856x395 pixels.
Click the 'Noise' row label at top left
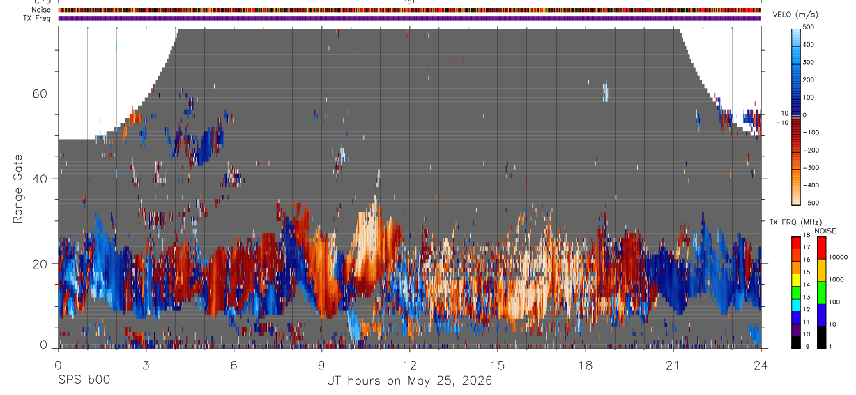tap(42, 10)
